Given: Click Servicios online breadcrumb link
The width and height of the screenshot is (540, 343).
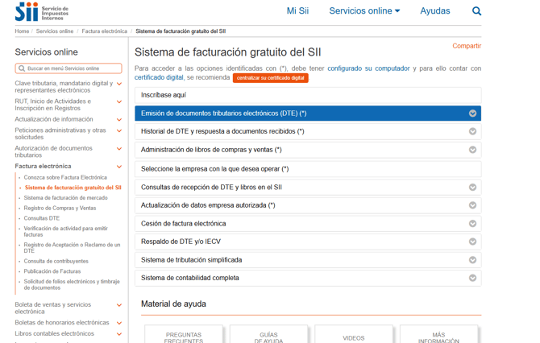Looking at the screenshot, I should point(55,31).
